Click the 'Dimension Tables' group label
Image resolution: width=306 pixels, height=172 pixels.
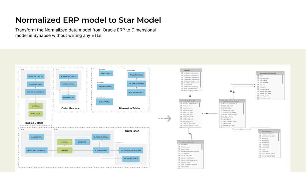129,108
